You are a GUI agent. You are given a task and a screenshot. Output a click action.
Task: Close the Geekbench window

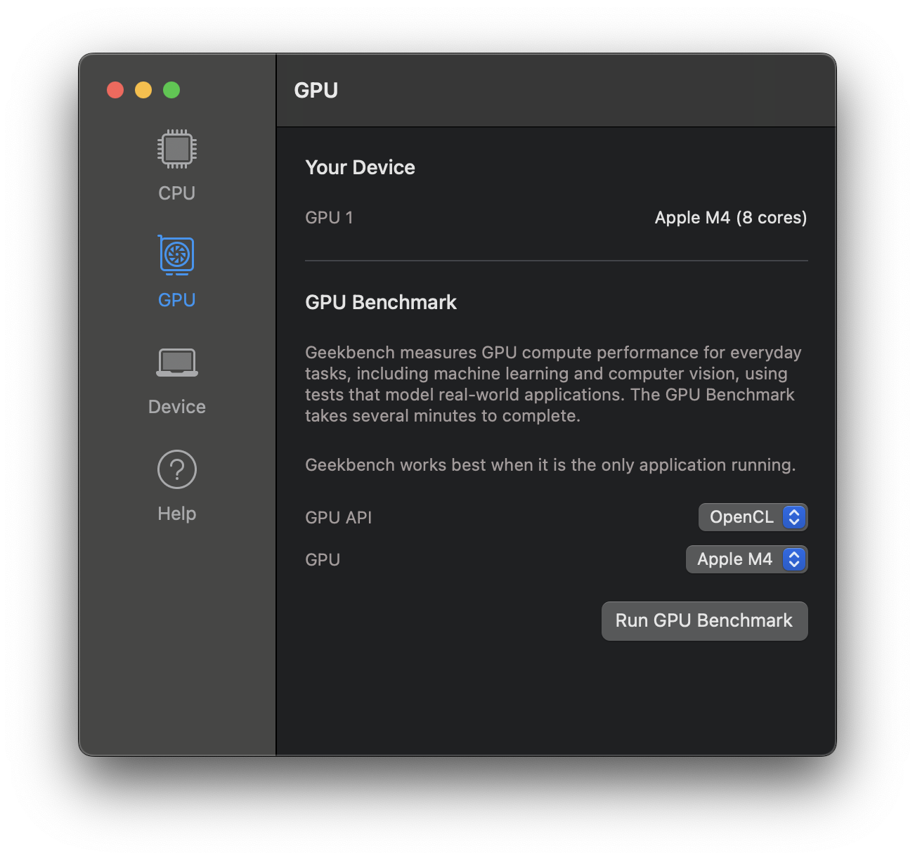(115, 90)
